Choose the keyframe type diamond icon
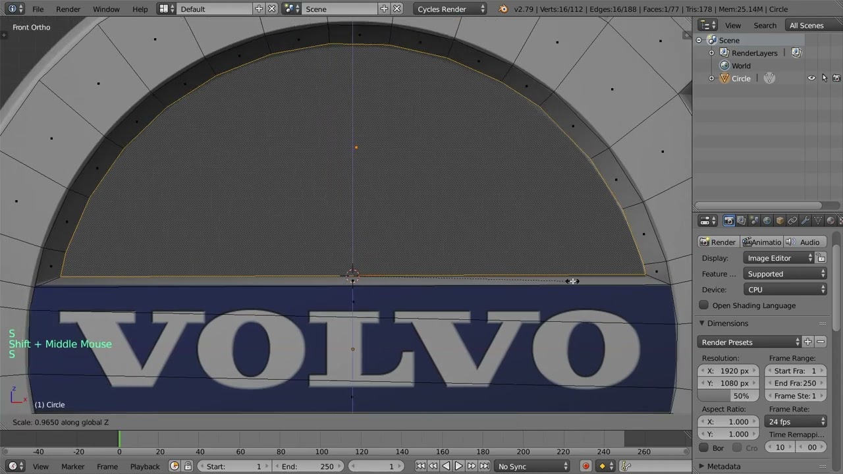Viewport: 843px width, 474px height. pyautogui.click(x=605, y=466)
